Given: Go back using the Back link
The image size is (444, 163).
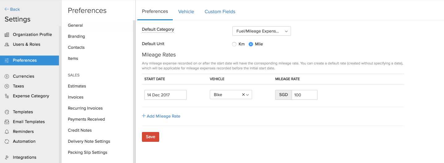Looking at the screenshot, I should [12, 9].
